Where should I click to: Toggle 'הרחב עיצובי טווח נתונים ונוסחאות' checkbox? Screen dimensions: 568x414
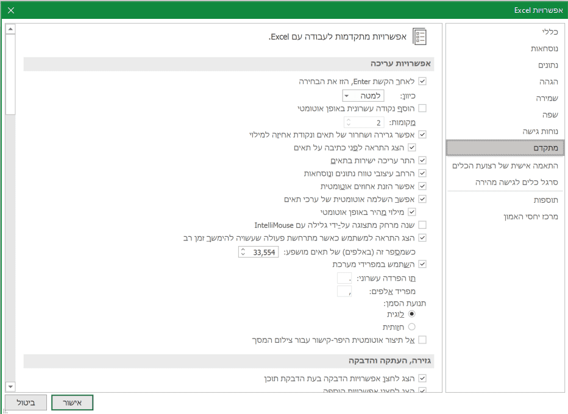tap(422, 174)
